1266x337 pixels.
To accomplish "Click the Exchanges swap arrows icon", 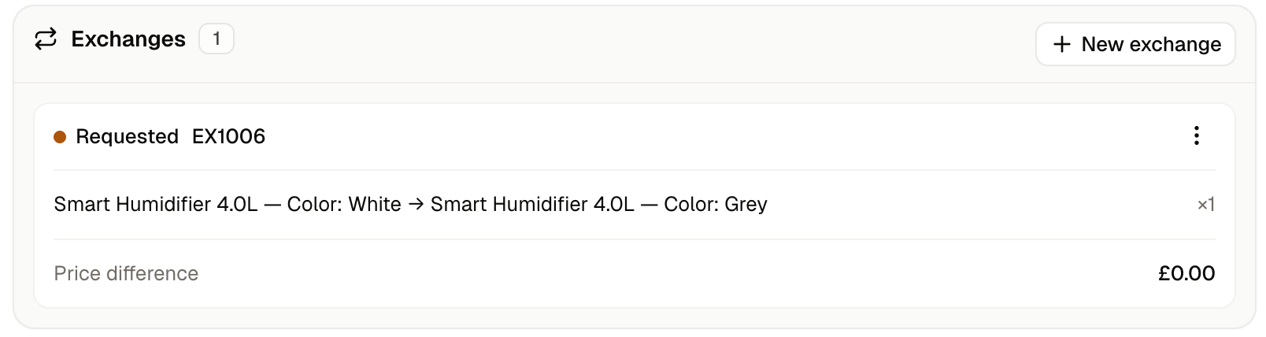I will click(46, 39).
